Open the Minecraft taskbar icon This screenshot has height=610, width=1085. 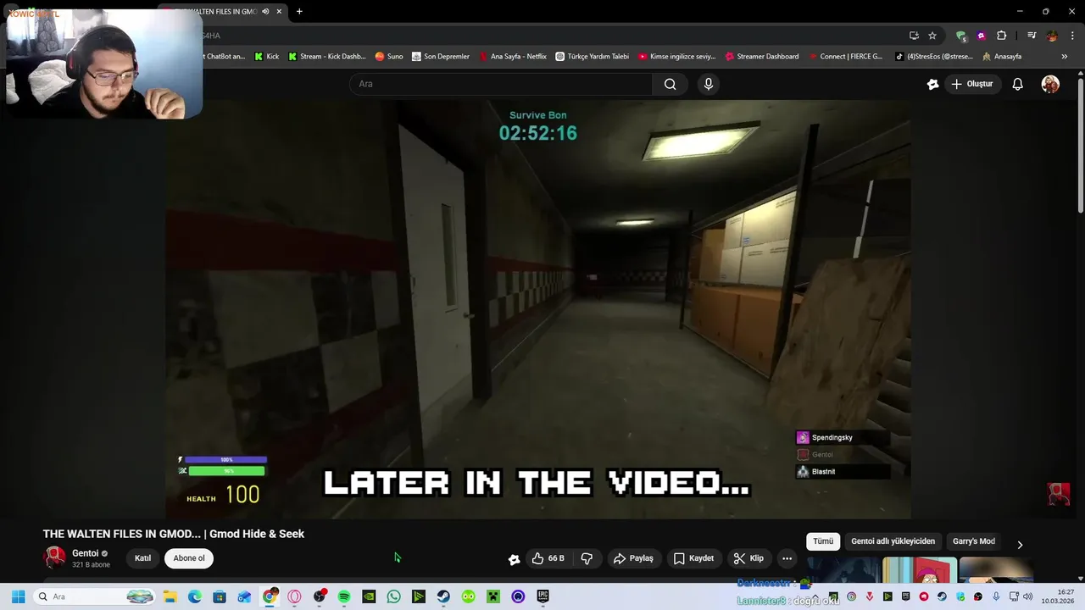pos(493,596)
